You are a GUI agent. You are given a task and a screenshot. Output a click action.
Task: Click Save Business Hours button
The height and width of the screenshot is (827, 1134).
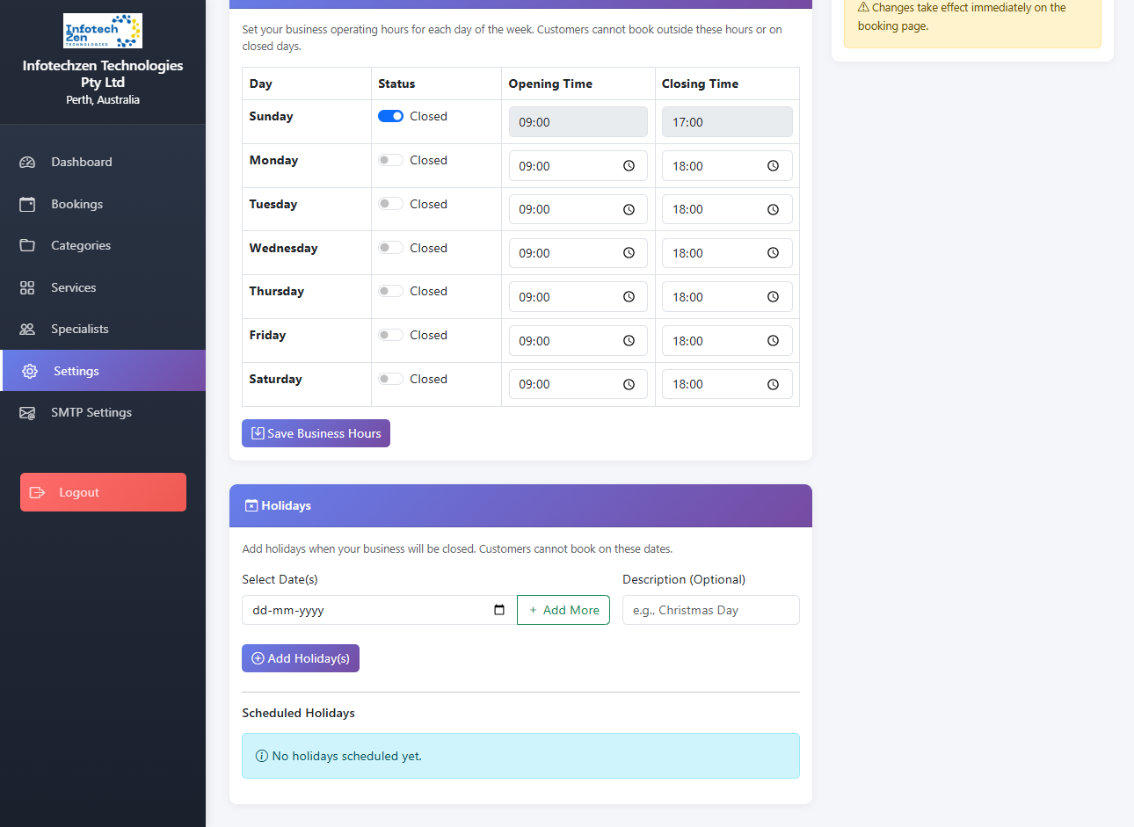click(316, 433)
